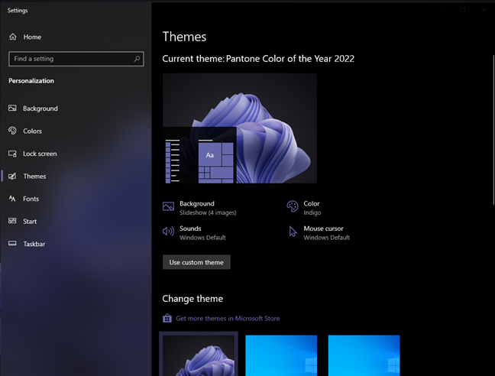Open Background Slideshow (4 images) setting
495x376 pixels.
coord(199,208)
